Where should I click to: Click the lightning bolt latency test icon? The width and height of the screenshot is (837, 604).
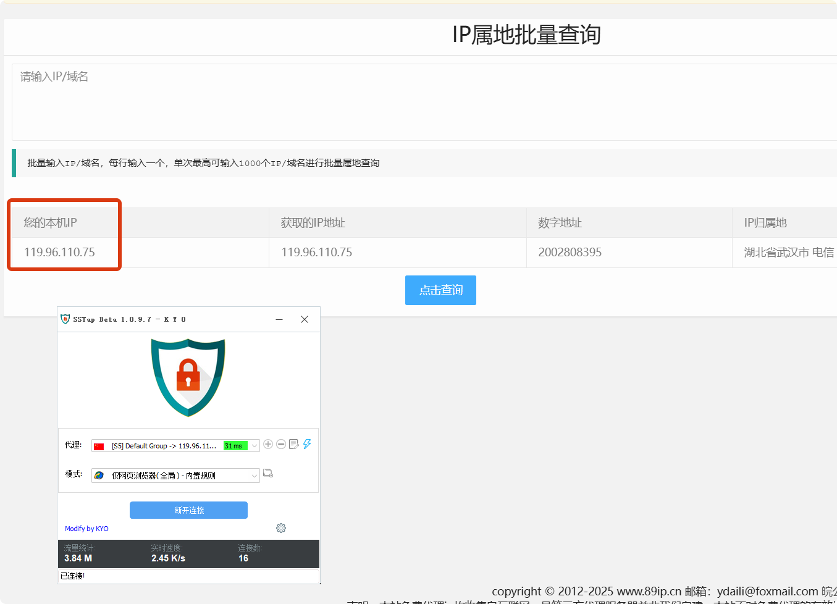(307, 444)
